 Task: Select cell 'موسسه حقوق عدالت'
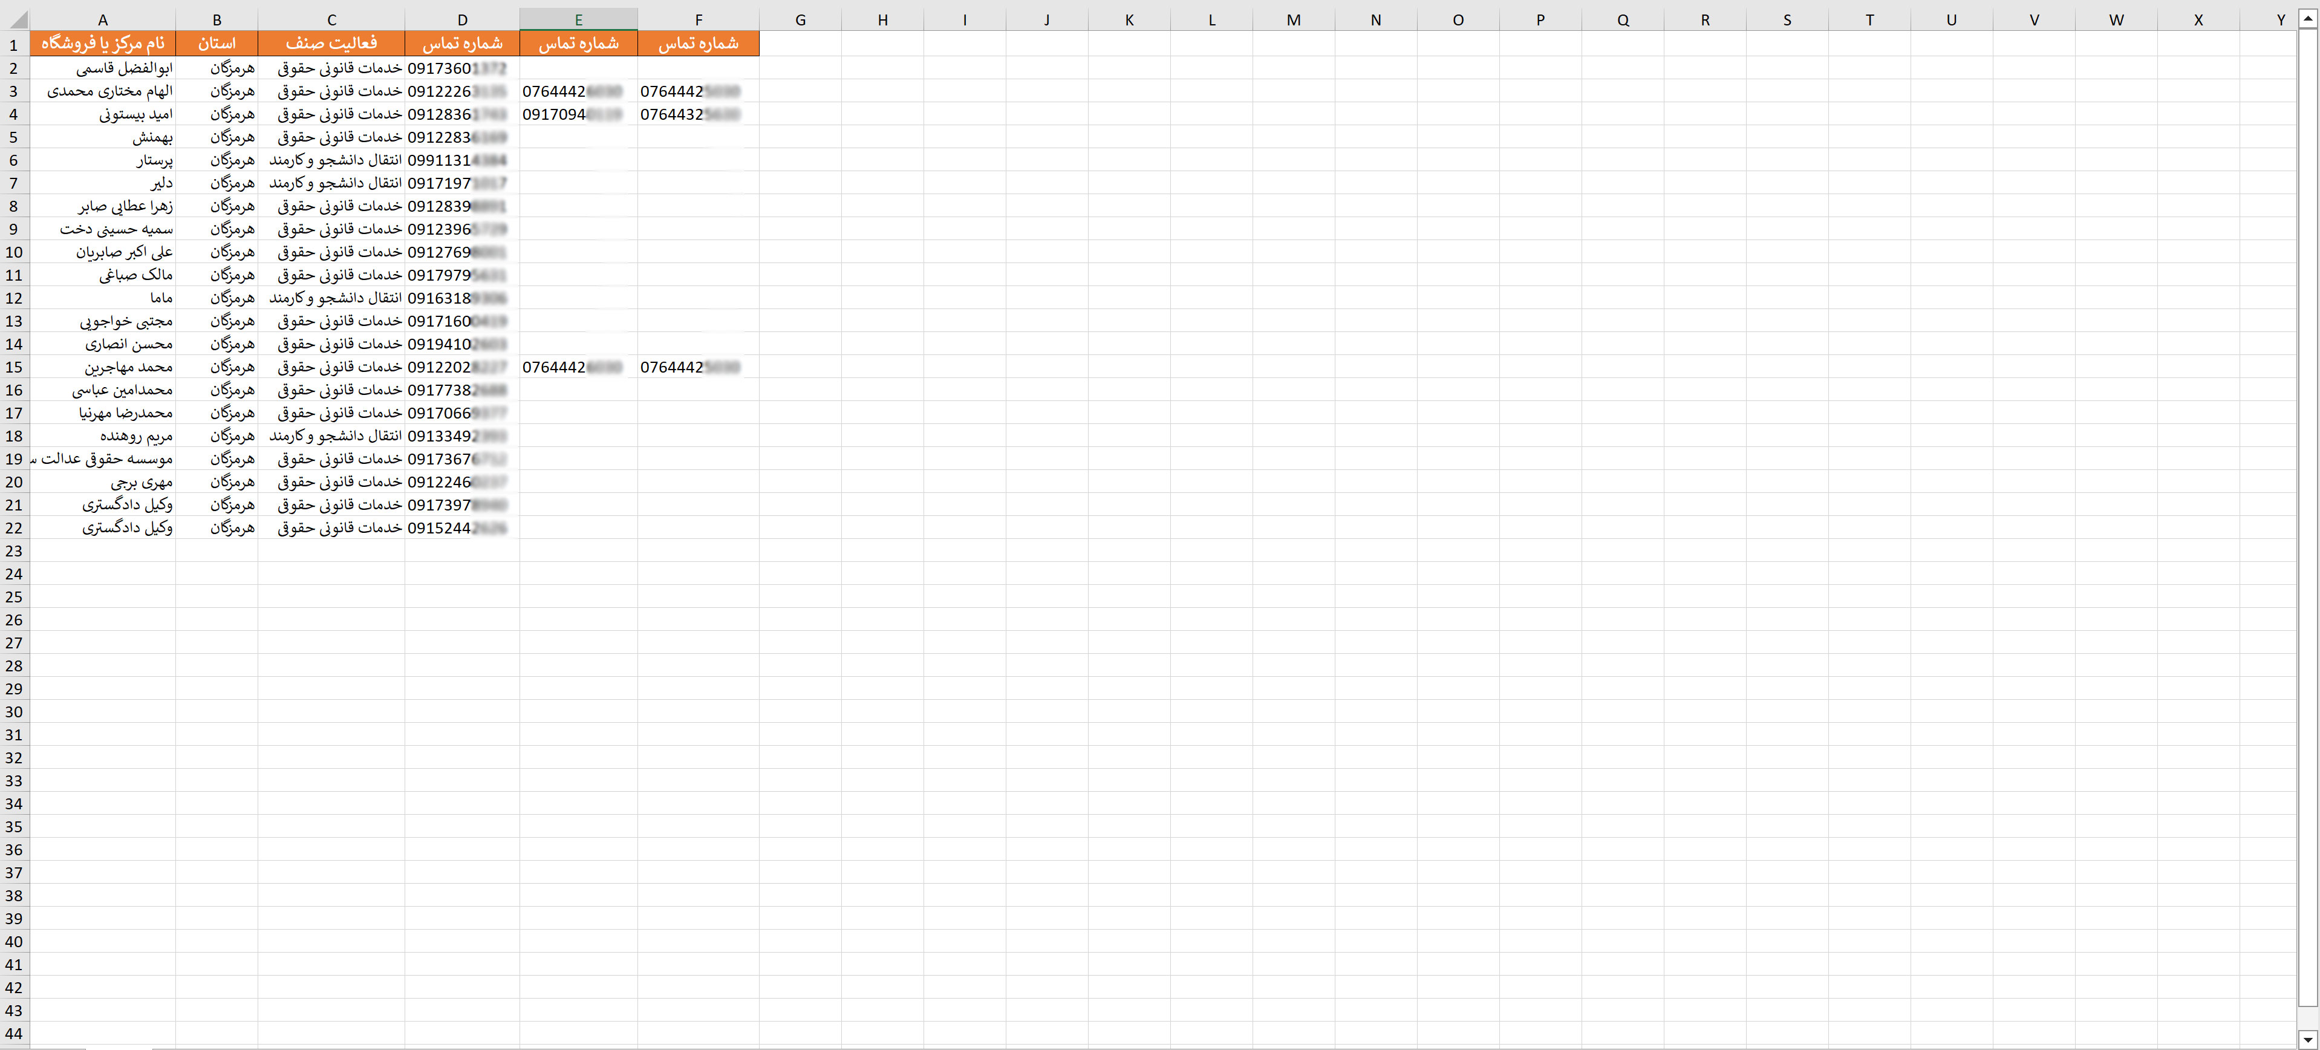point(103,458)
